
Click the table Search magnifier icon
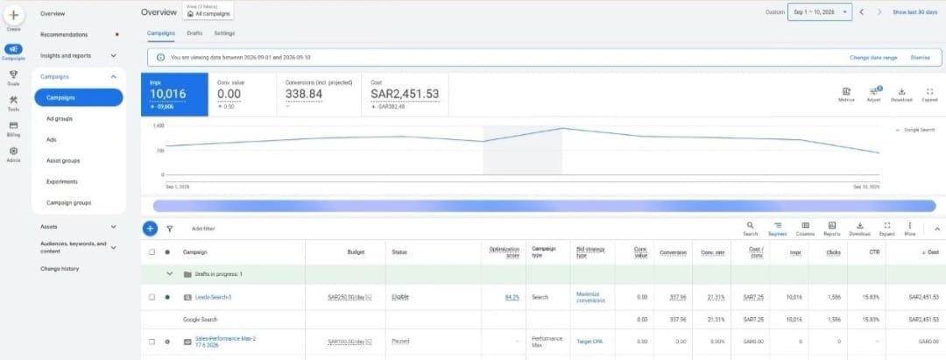coord(750,225)
